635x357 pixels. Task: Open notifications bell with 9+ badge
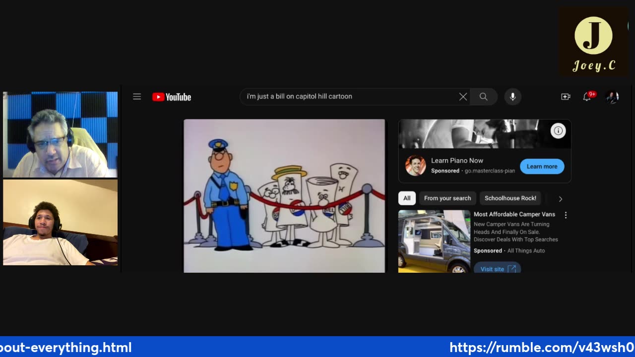tap(587, 97)
